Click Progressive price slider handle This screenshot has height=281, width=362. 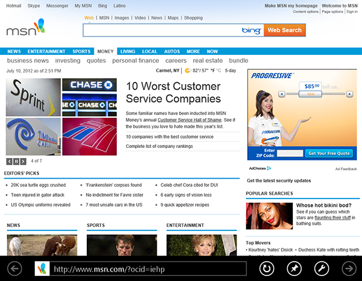(x=310, y=94)
